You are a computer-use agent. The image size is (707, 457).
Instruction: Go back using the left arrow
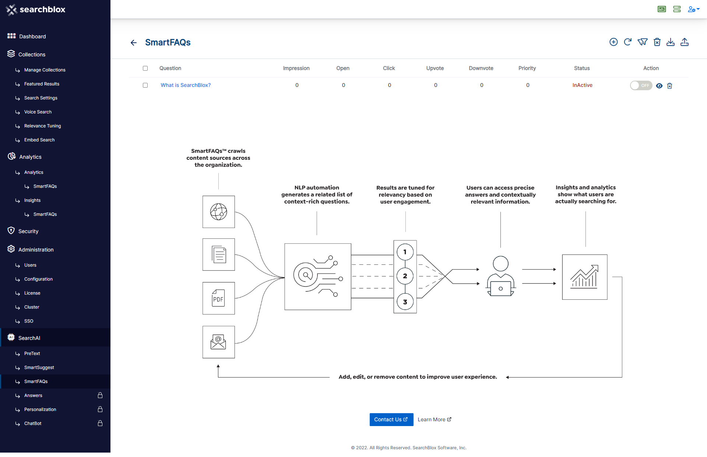coord(134,43)
